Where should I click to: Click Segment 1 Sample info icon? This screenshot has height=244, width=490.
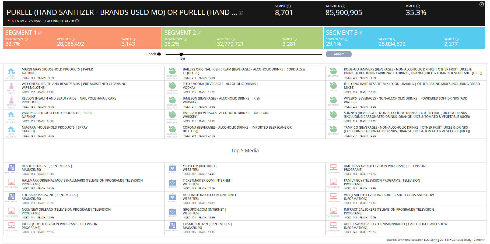pyautogui.click(x=134, y=39)
